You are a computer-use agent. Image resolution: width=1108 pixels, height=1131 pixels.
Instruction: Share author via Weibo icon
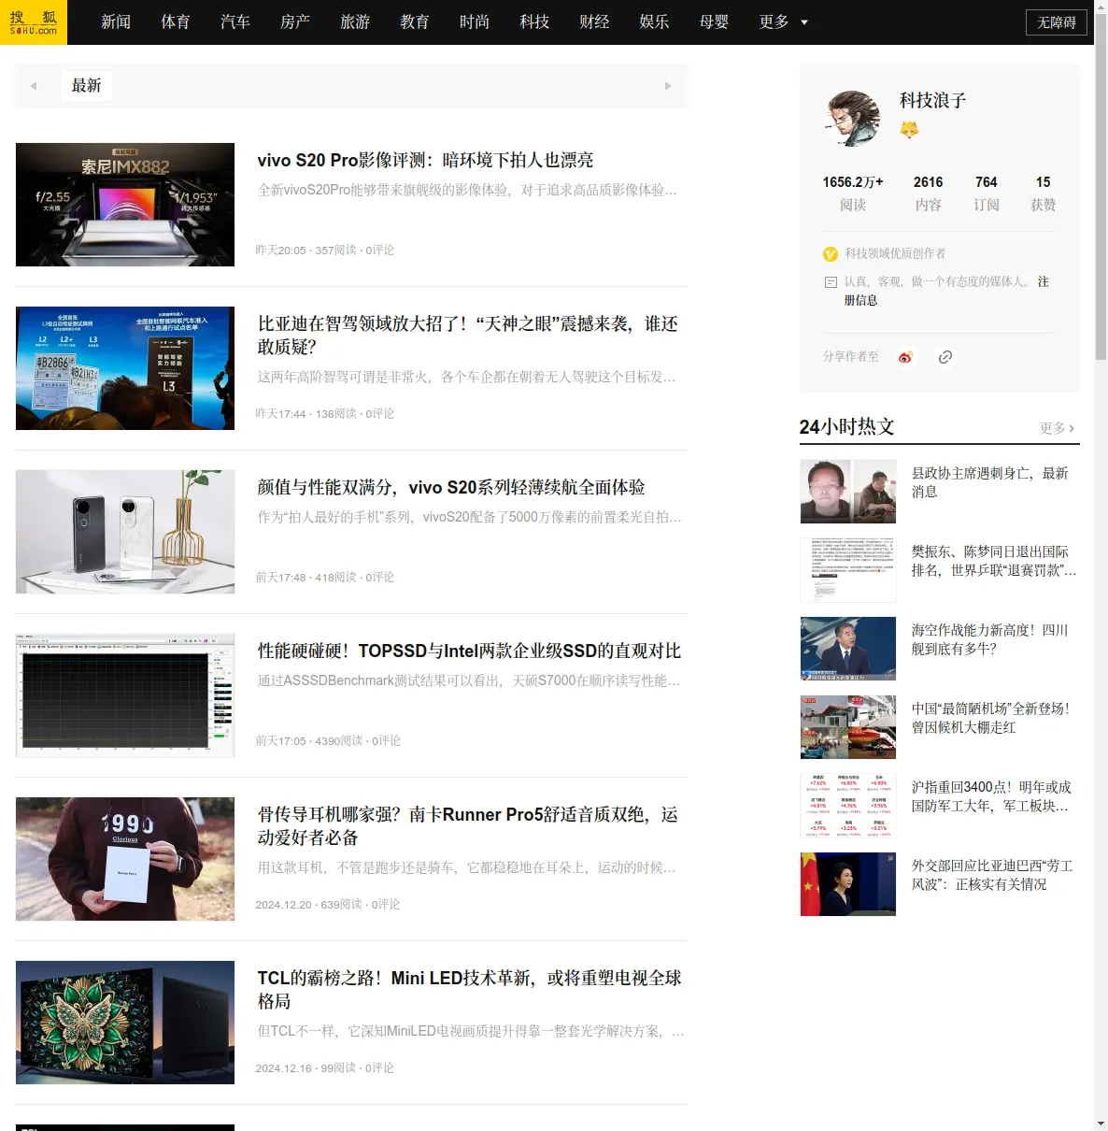point(905,357)
